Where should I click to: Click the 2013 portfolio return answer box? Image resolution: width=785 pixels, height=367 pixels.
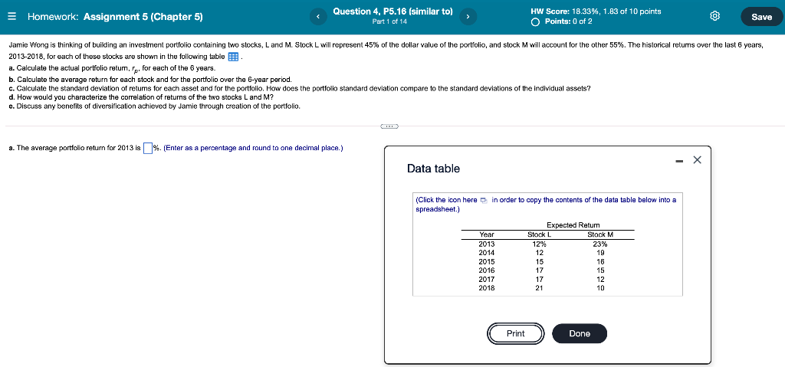coord(148,148)
